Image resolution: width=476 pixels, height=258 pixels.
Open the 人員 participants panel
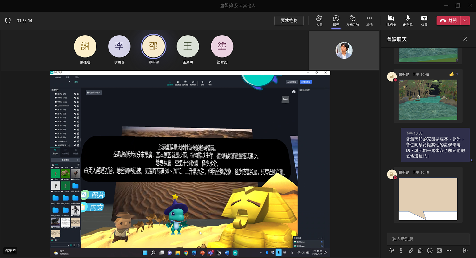tap(319, 20)
